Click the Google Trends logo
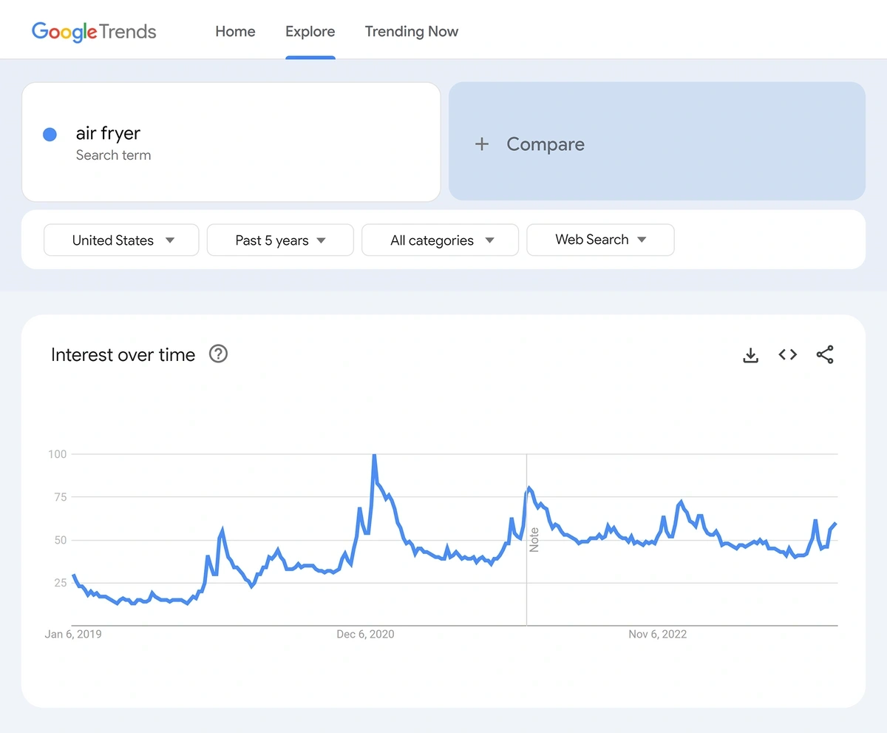 coord(94,31)
